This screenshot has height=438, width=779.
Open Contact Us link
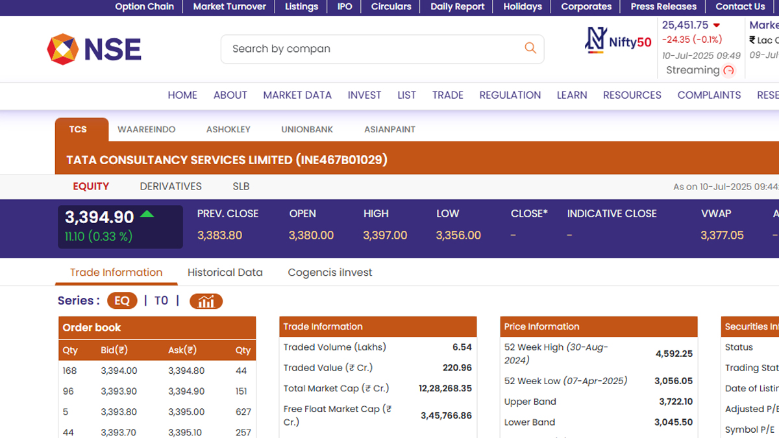click(x=740, y=6)
